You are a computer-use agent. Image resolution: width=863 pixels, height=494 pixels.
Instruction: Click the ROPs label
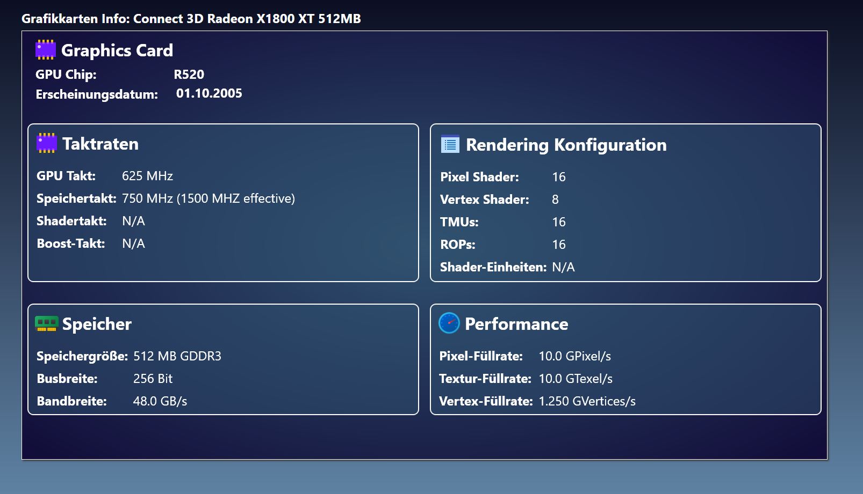[x=458, y=245]
